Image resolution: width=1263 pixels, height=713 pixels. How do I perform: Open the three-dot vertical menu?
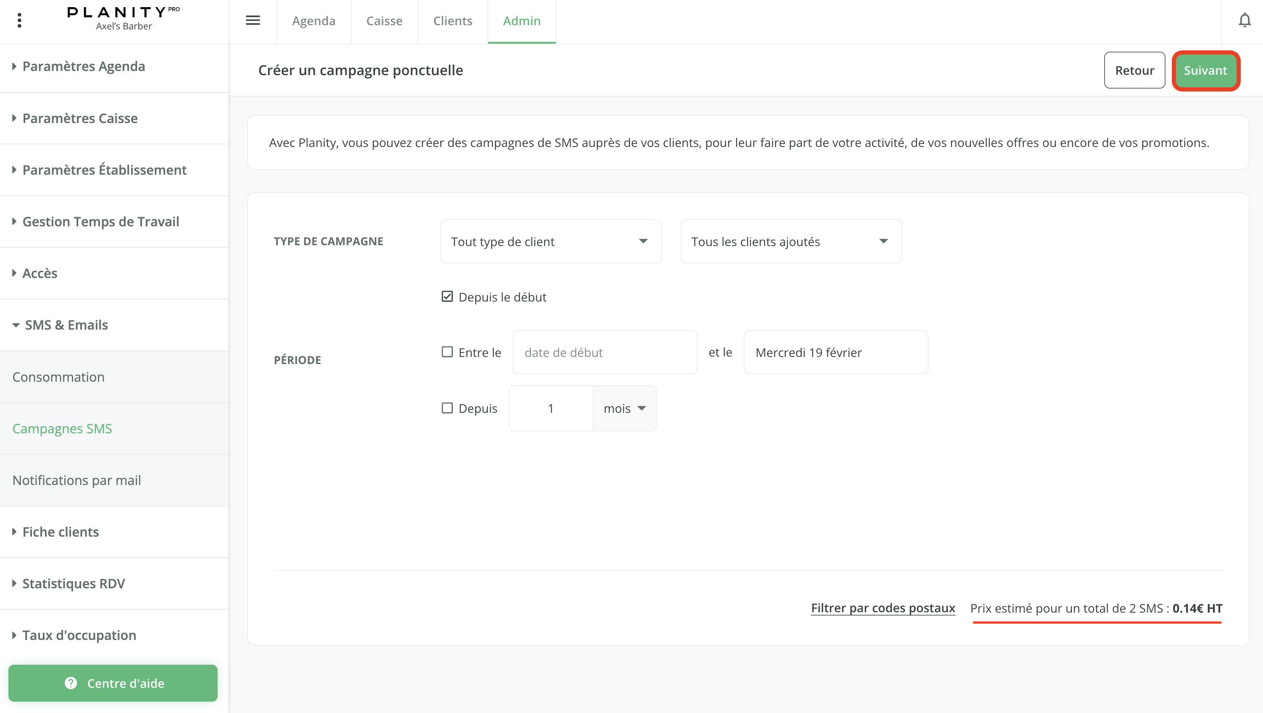[20, 21]
